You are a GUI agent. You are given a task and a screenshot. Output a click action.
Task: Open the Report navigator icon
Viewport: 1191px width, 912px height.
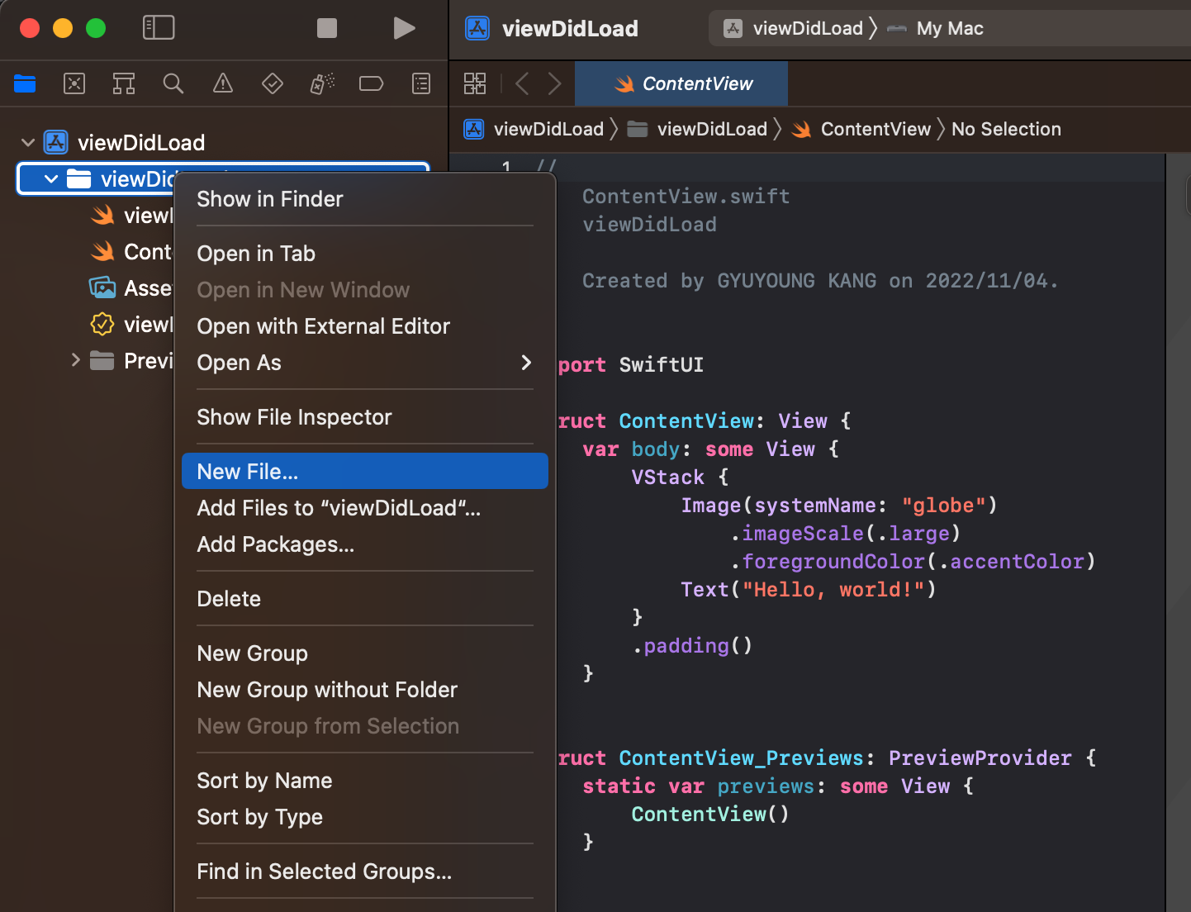(421, 83)
